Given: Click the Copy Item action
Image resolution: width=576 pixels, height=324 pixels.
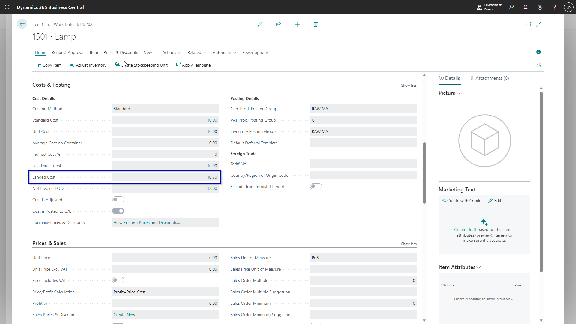Looking at the screenshot, I should point(49,65).
